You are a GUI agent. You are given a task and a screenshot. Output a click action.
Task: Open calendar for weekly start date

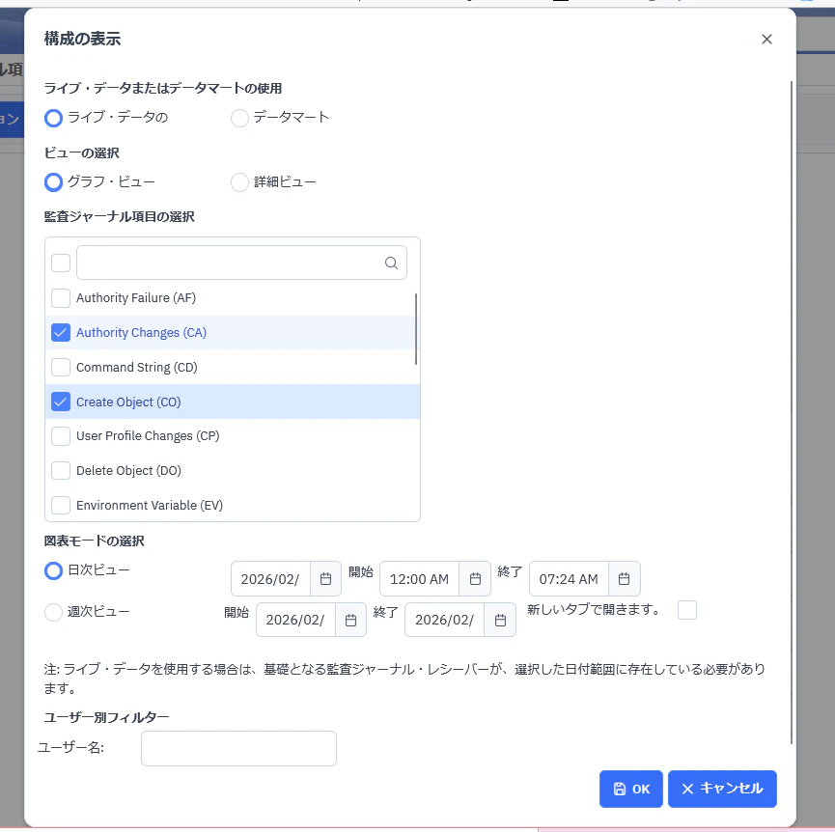pos(351,621)
